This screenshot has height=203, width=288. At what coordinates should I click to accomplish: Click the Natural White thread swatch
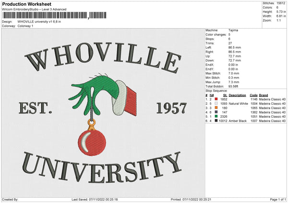pos(216,103)
